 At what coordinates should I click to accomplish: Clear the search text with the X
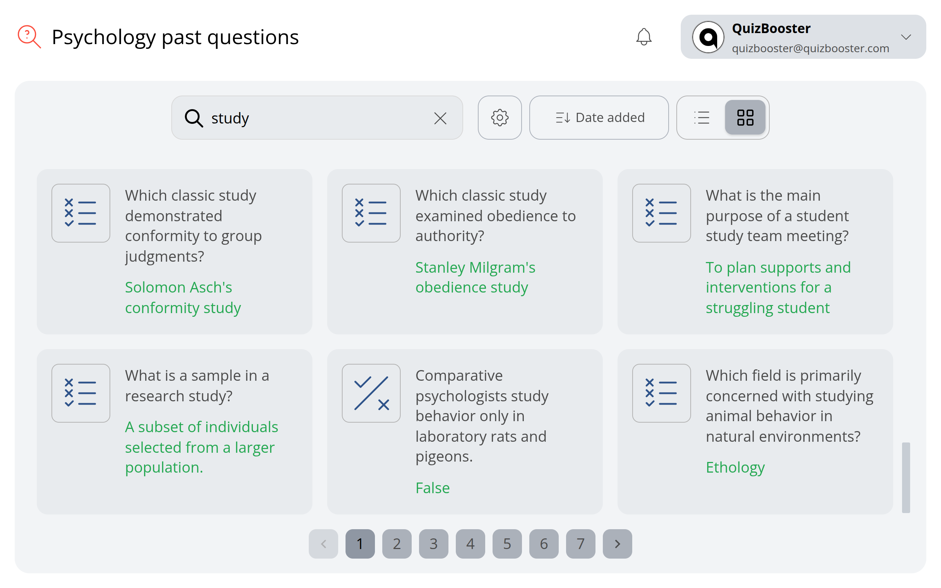(x=440, y=118)
